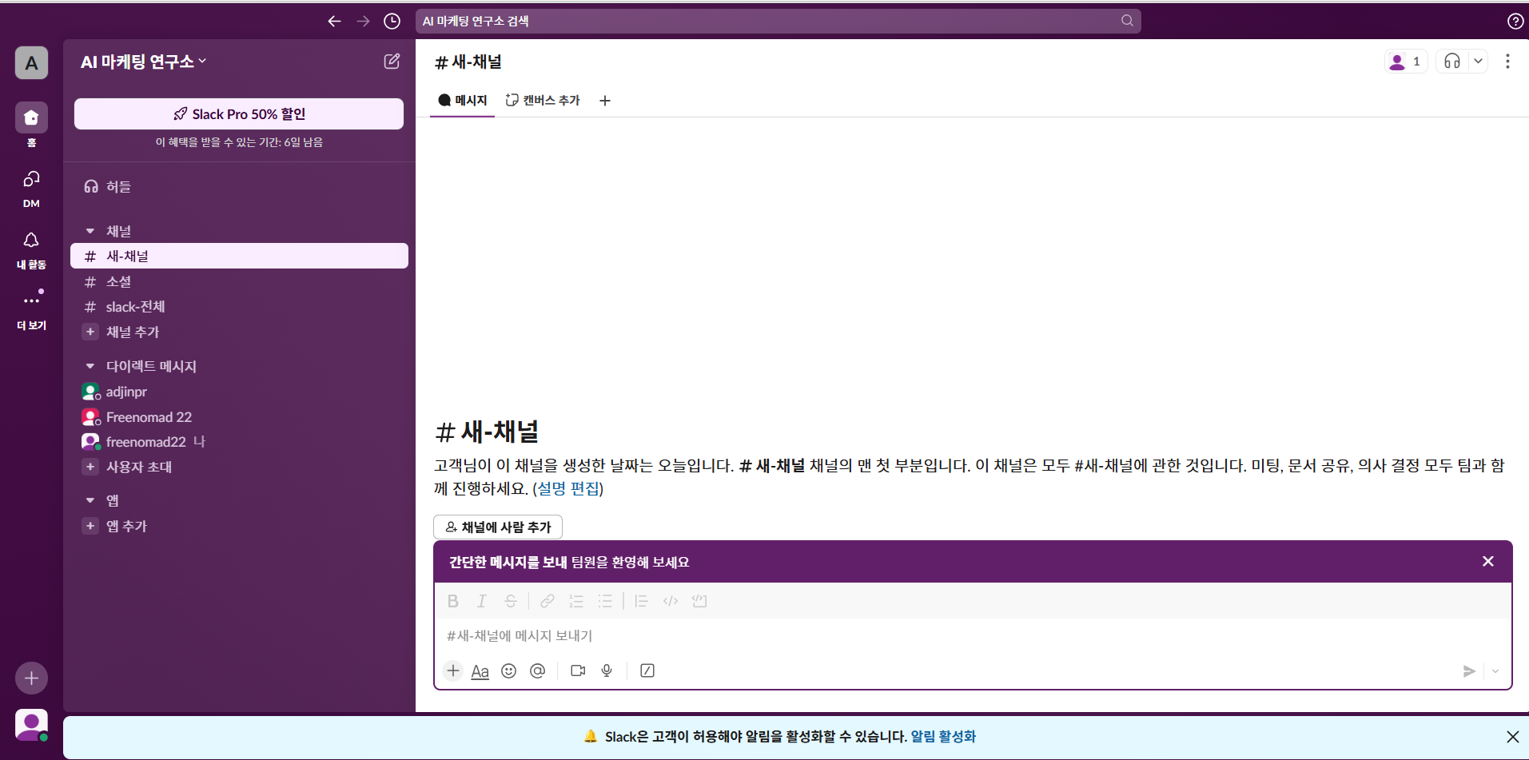Open # slack-전체 channel
Viewport: 1529px width, 760px height.
(x=239, y=307)
